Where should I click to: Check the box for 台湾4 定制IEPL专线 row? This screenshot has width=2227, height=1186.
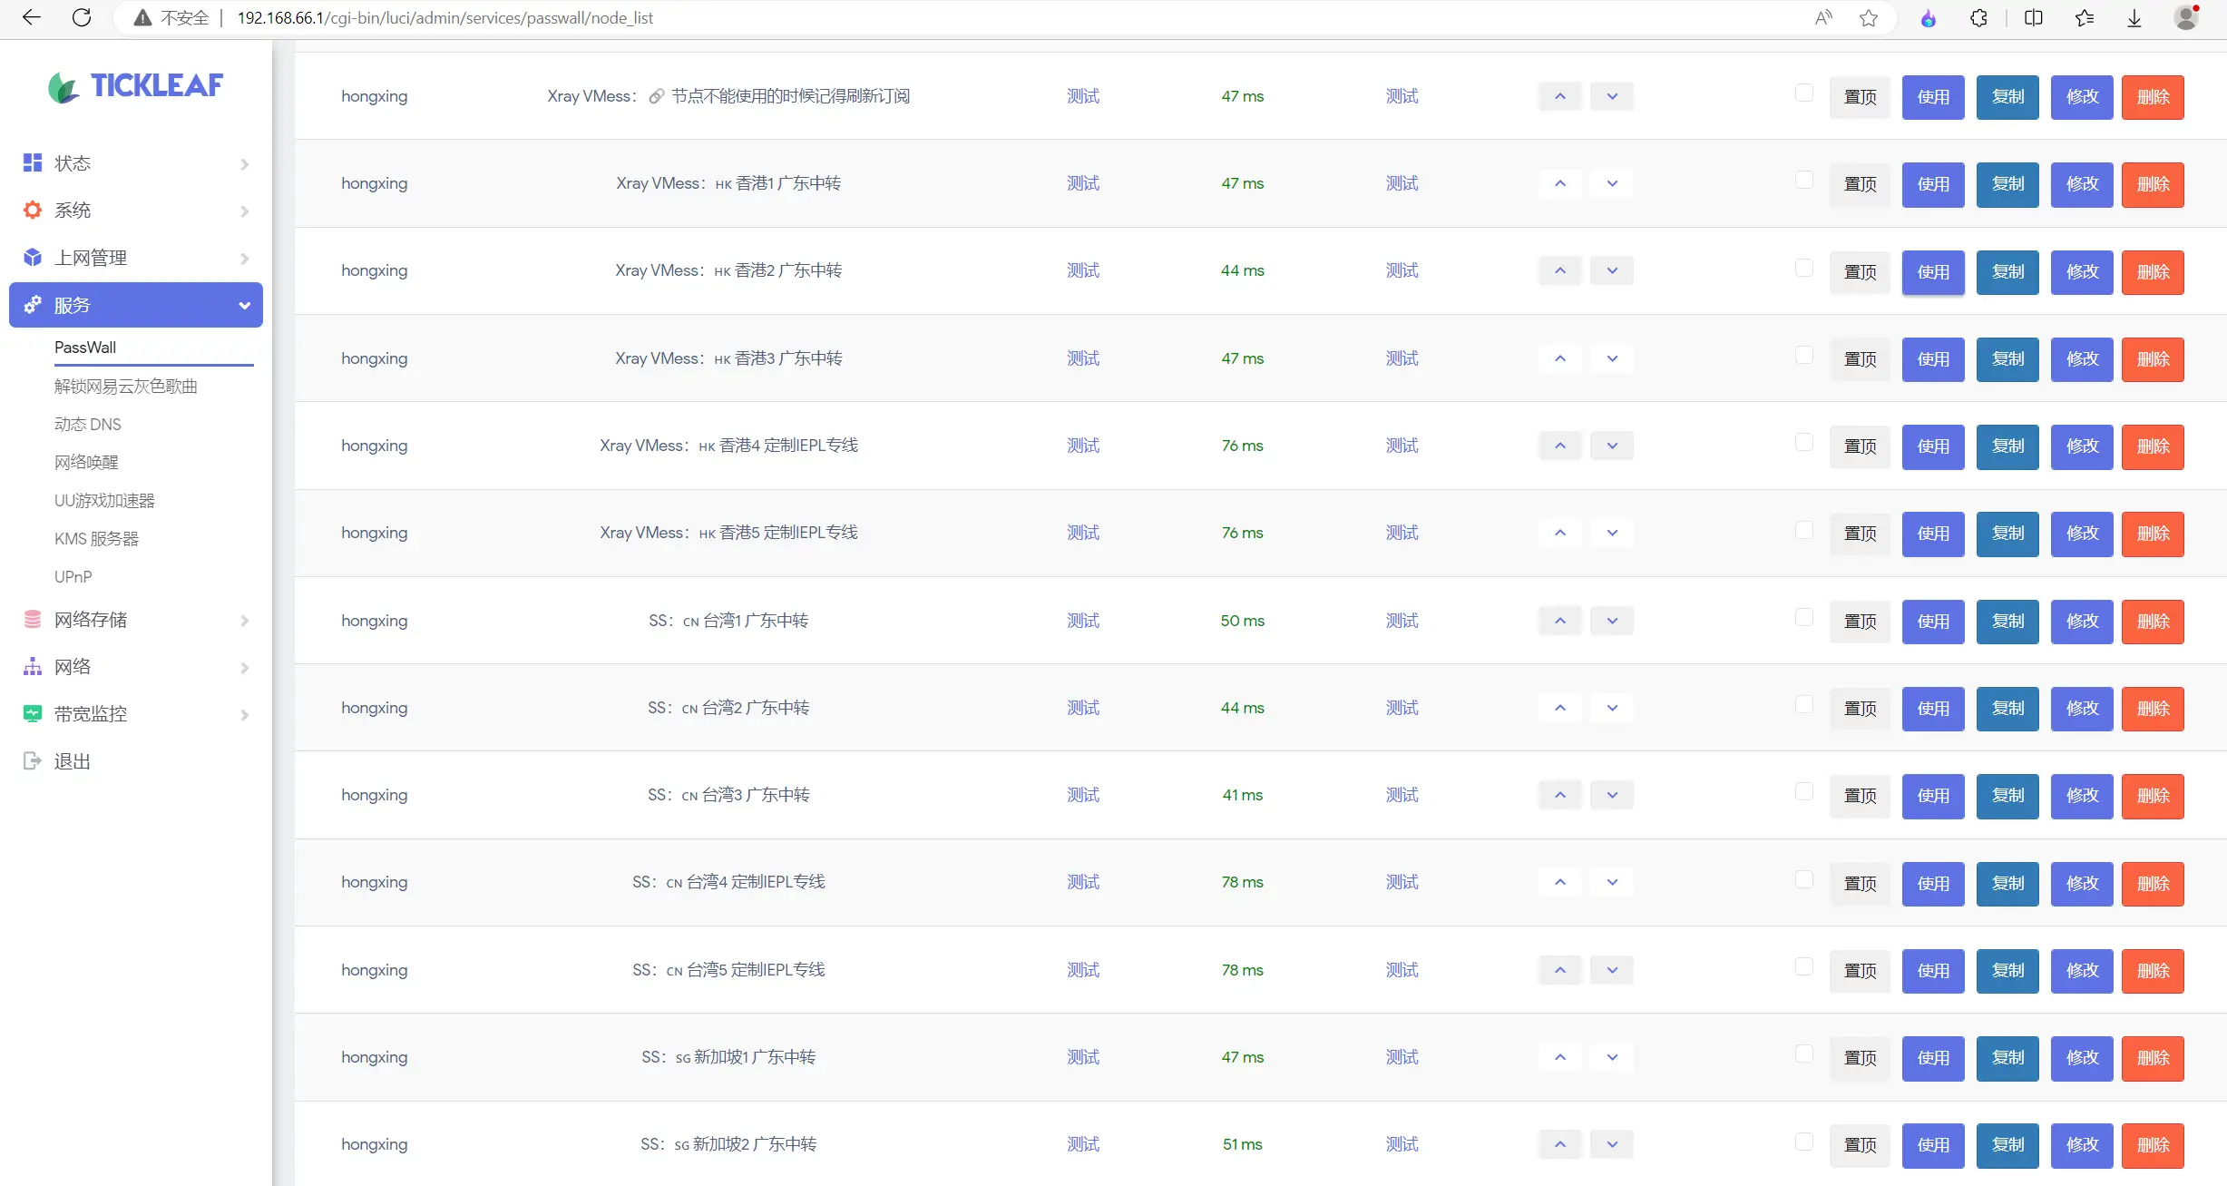pos(1804,878)
